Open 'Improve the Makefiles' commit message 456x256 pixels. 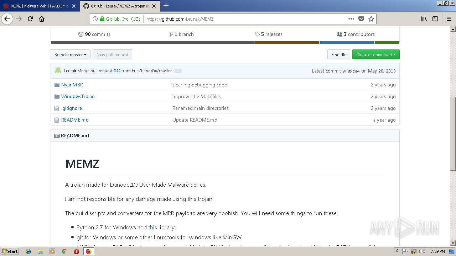tap(196, 96)
